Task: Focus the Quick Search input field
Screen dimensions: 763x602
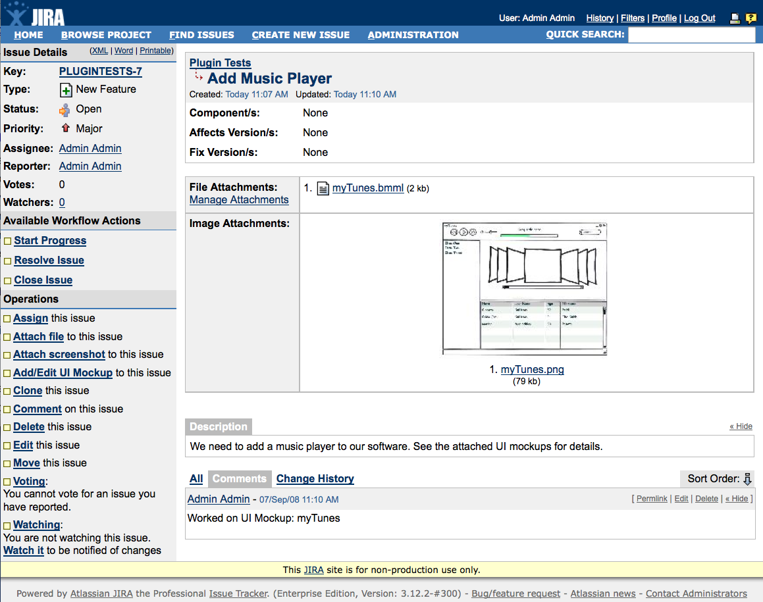Action: 691,35
